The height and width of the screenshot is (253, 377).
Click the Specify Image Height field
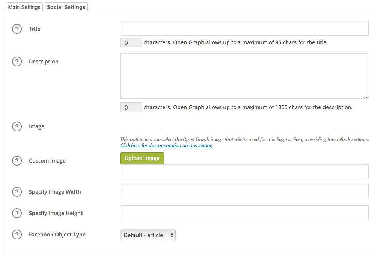click(244, 212)
